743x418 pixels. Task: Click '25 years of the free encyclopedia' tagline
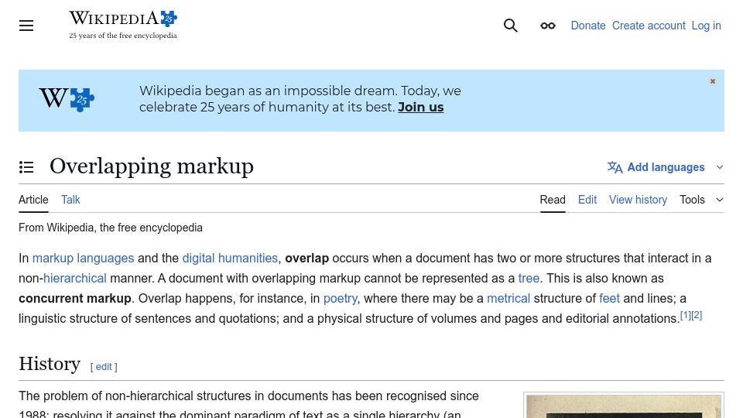coord(123,36)
